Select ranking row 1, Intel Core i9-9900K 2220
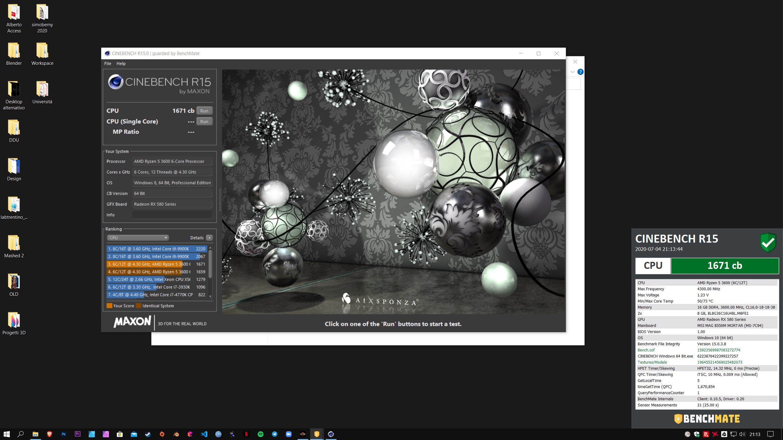783x440 pixels. [157, 249]
